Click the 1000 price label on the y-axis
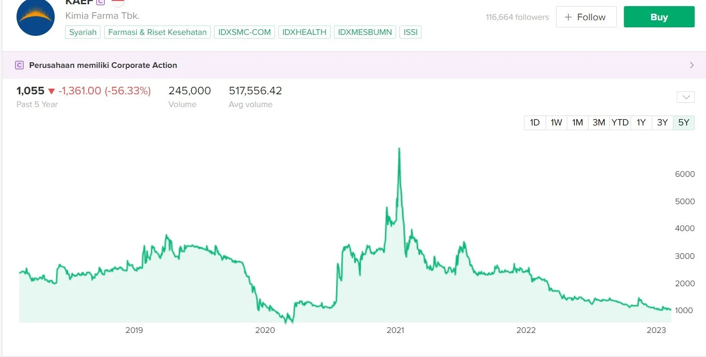Image resolution: width=706 pixels, height=357 pixels. coord(685,310)
